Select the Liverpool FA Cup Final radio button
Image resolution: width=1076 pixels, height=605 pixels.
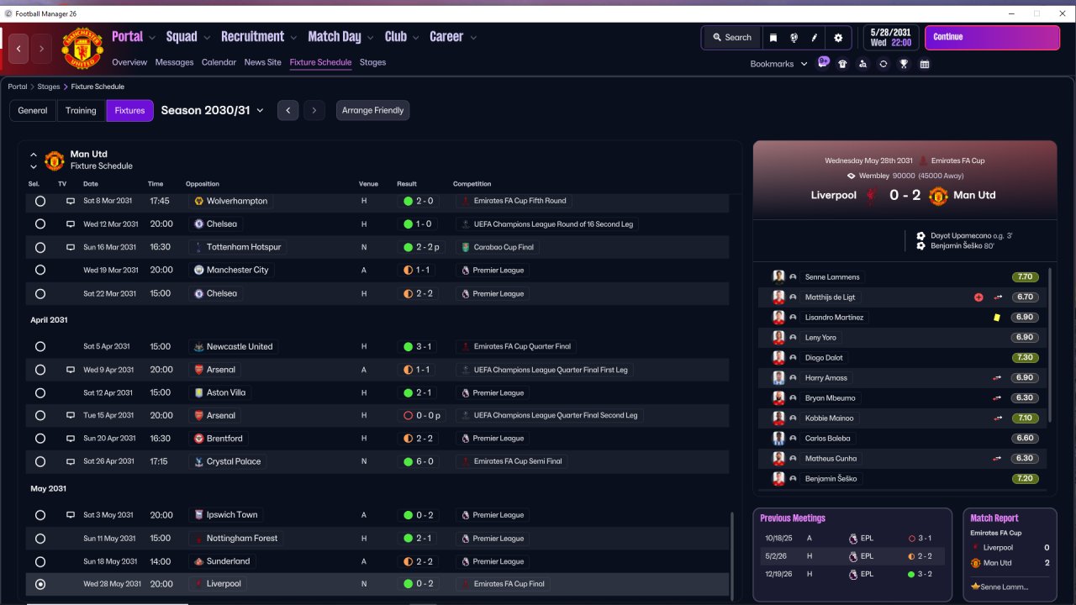(x=40, y=584)
